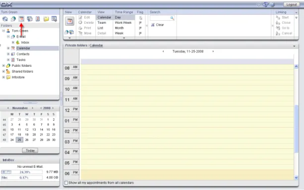
Task: Click the calendar vertical scrollbar thumb
Action: coord(296,129)
